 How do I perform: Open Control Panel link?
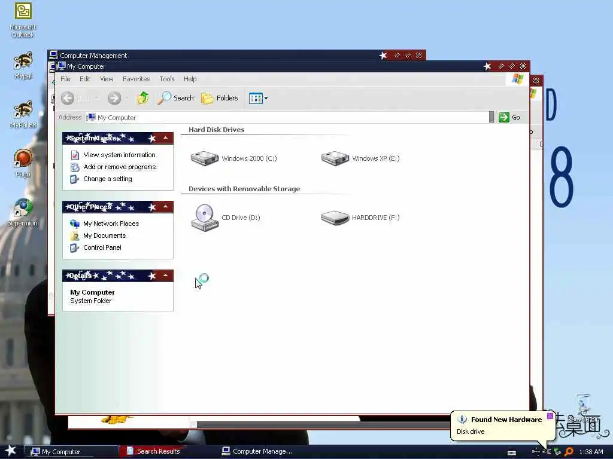click(x=102, y=247)
